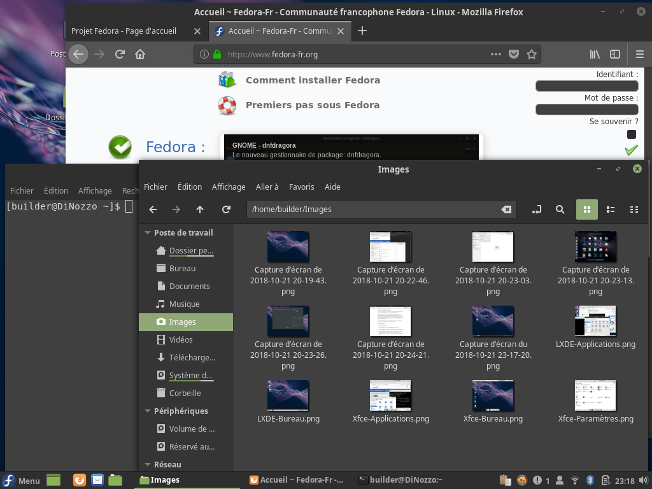This screenshot has width=652, height=489.
Task: Open network Wi-Fi tray icon
Action: pos(575,481)
